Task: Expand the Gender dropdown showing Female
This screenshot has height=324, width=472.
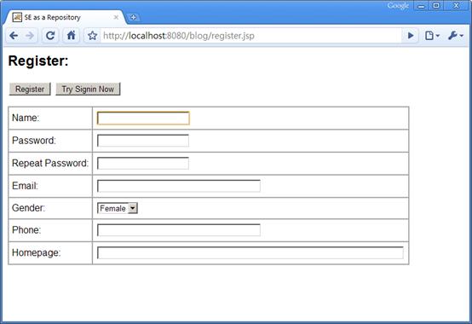Action: (x=118, y=208)
